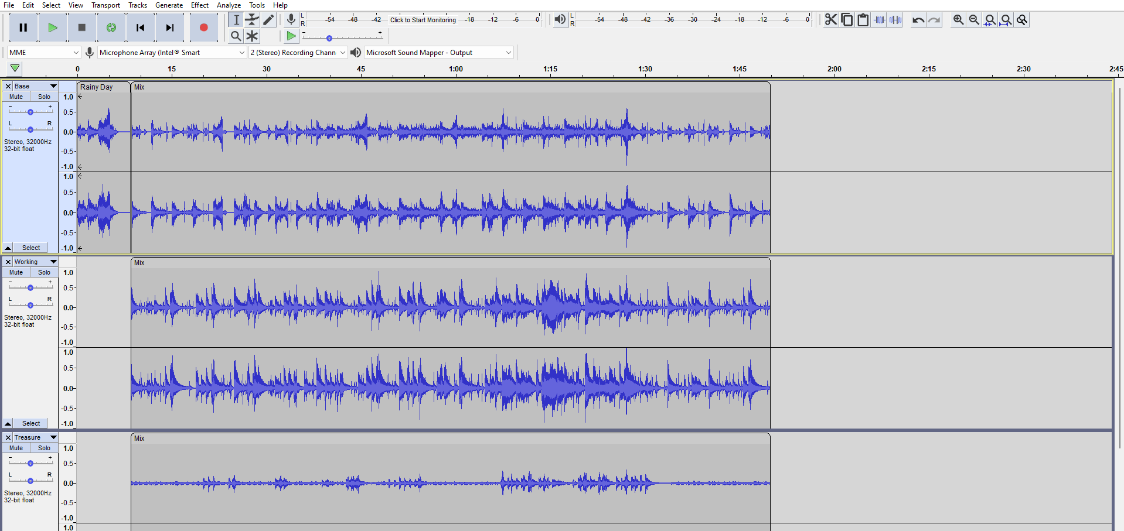The image size is (1124, 531).
Task: Start playback with the Play button
Action: [53, 28]
